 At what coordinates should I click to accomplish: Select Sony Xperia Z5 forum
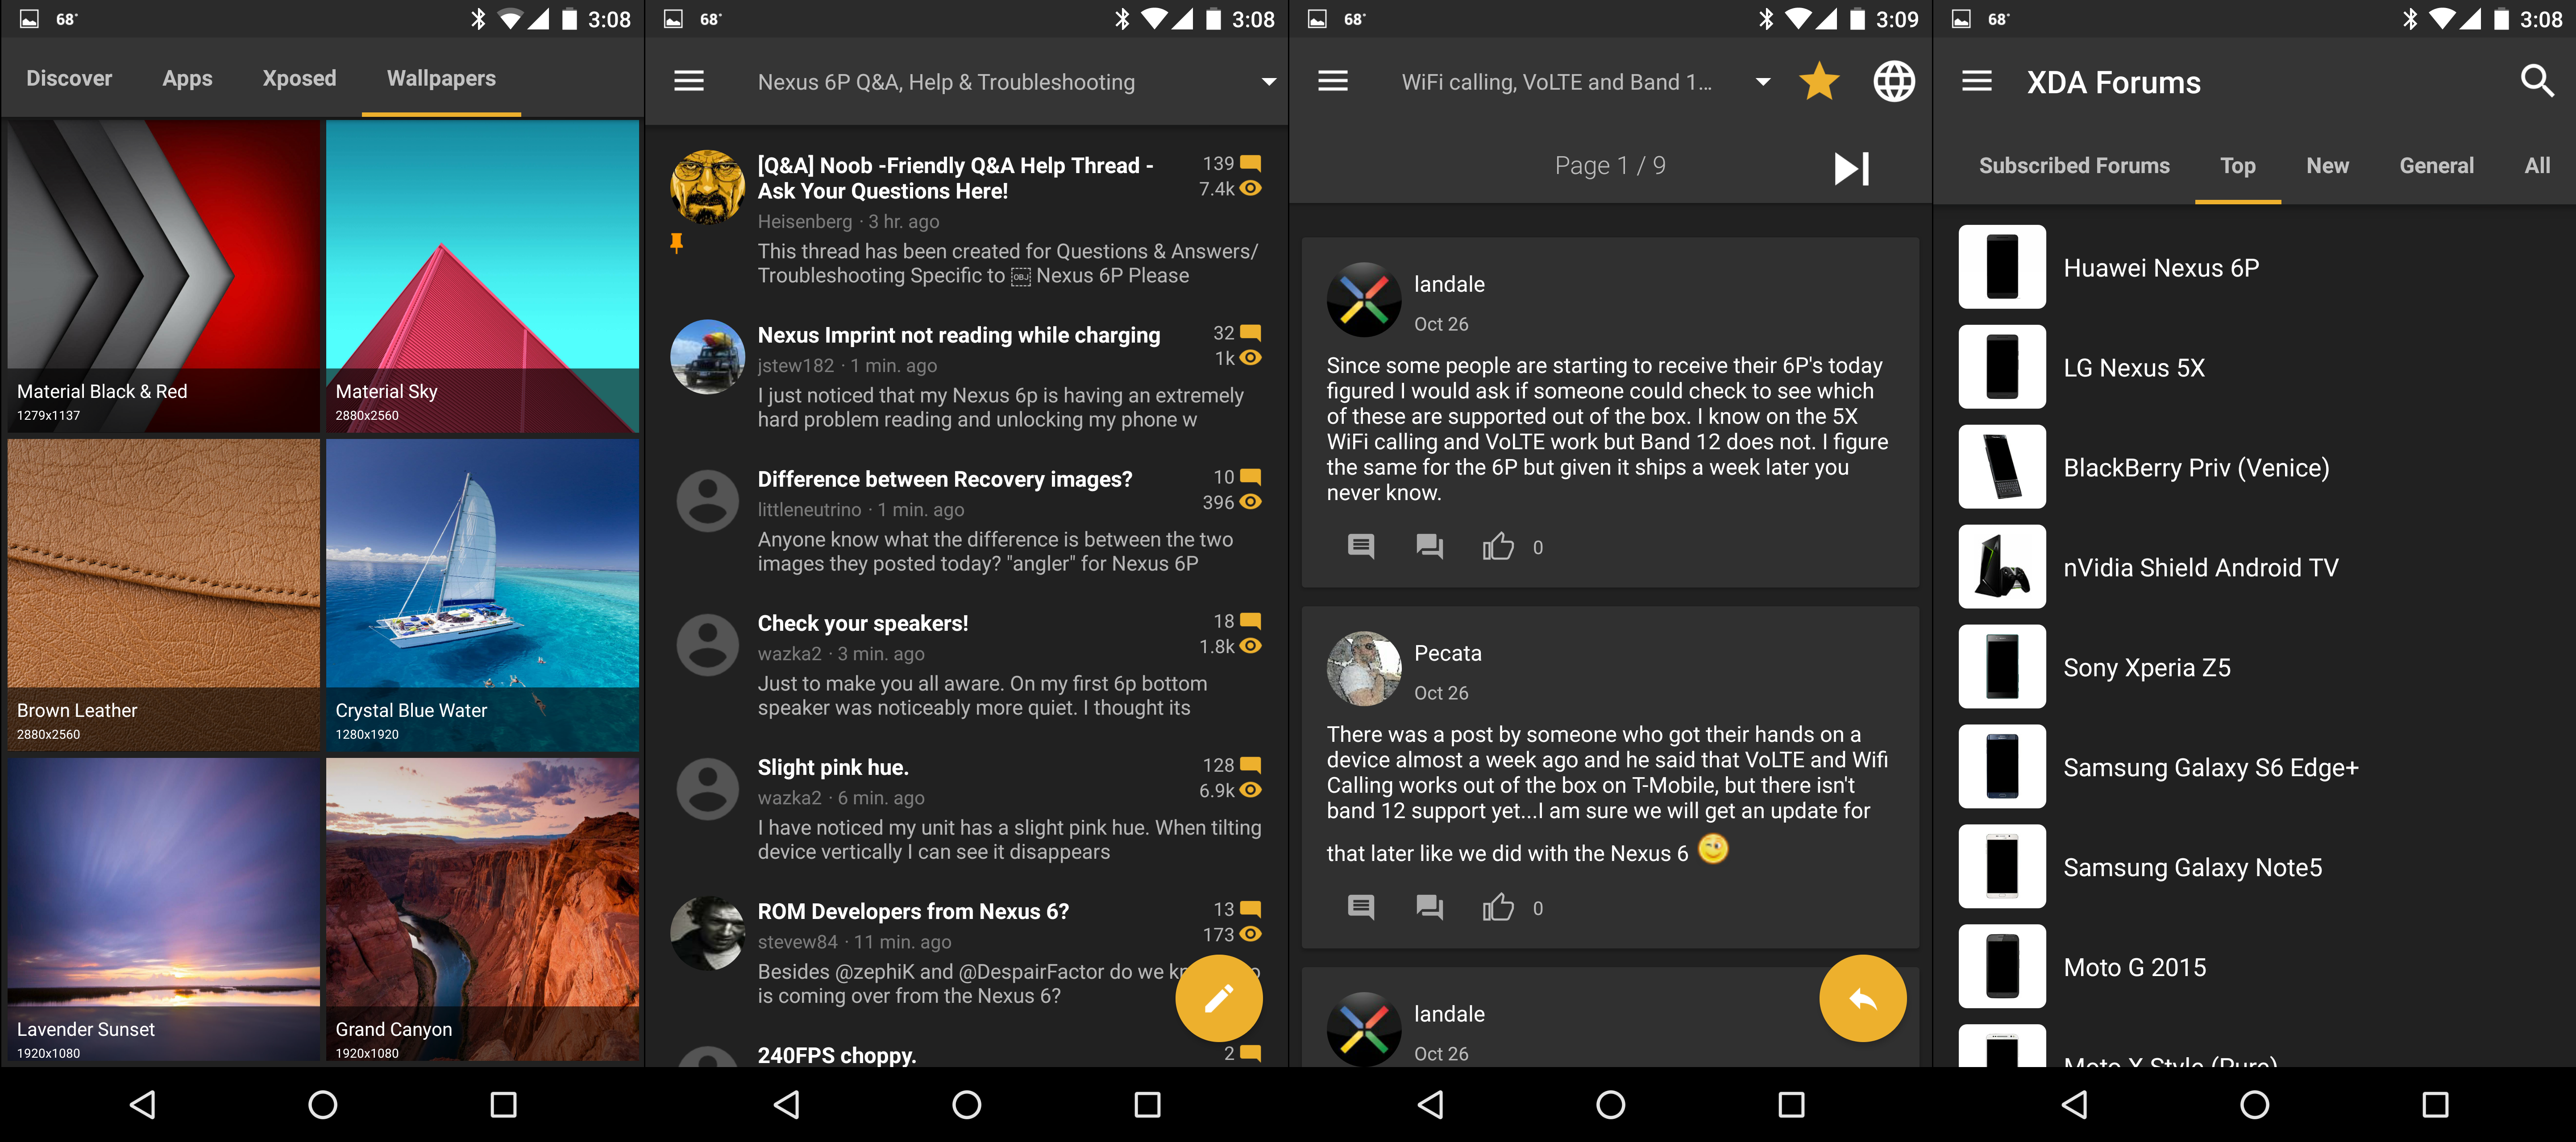pos(2254,666)
